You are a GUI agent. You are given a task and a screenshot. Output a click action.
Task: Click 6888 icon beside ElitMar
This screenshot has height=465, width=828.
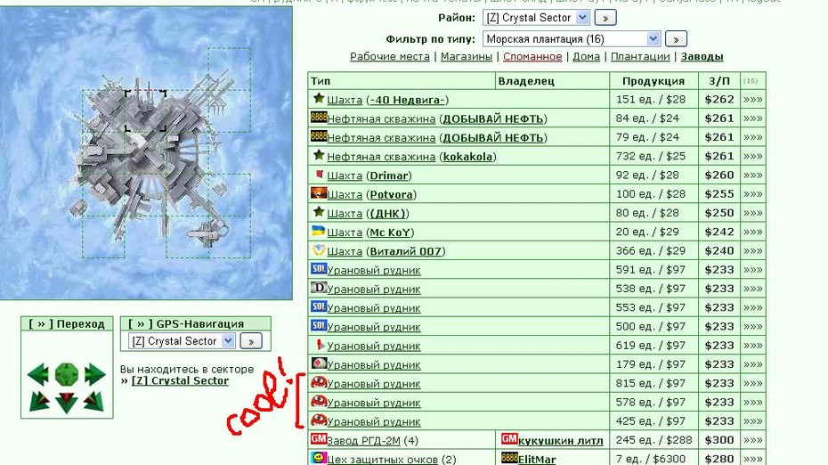509,458
